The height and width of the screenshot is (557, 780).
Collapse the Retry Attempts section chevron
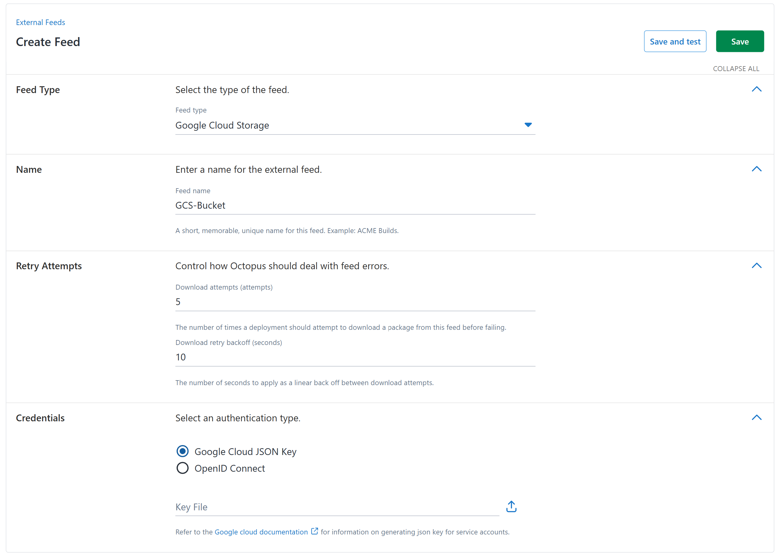tap(757, 265)
